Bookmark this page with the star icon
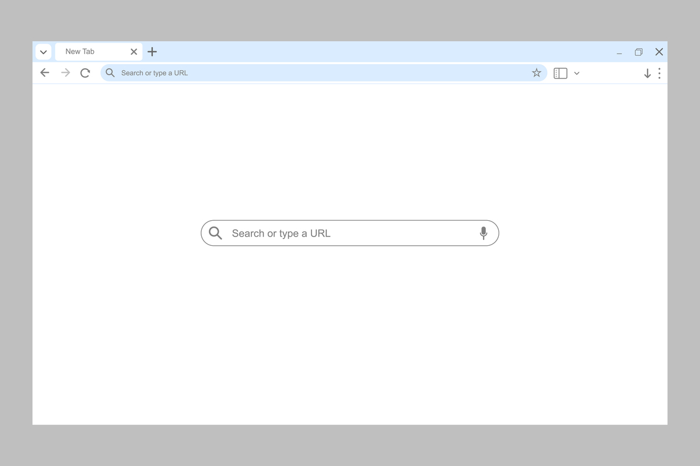Image resolution: width=700 pixels, height=466 pixels. 536,73
